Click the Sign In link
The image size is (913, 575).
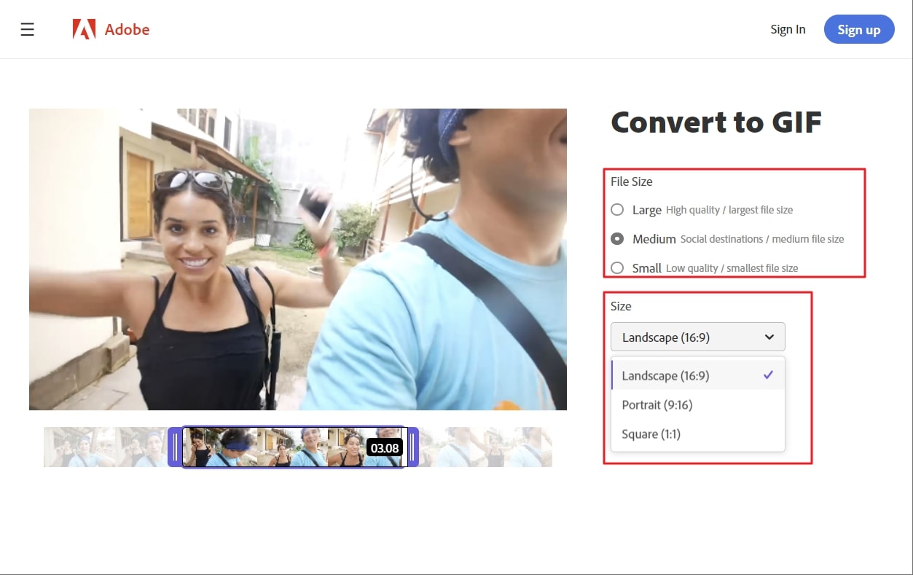(788, 29)
